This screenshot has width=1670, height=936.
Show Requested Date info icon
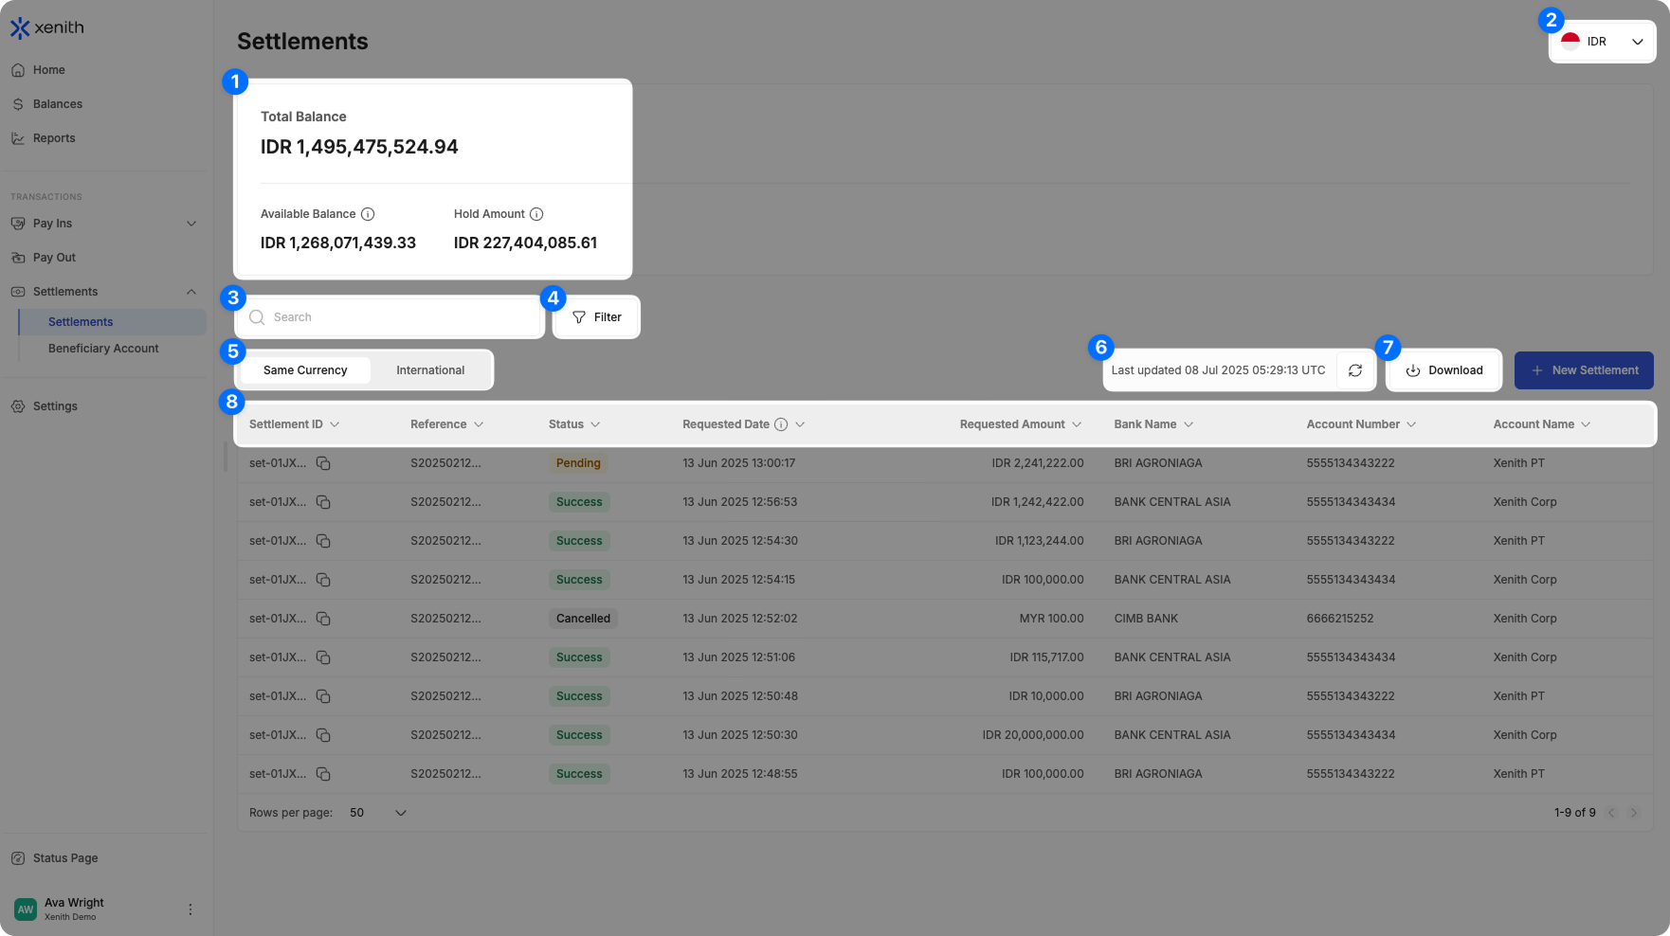click(781, 424)
